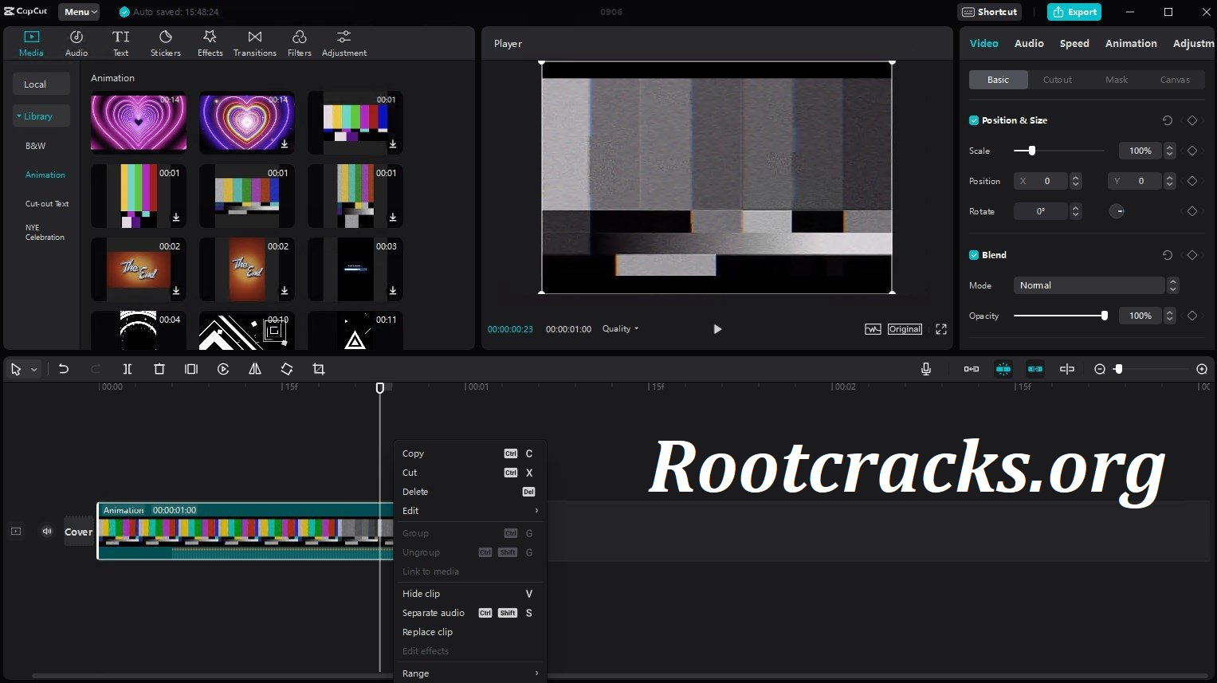Open the Media panel tab
The image size is (1217, 683).
pos(31,43)
